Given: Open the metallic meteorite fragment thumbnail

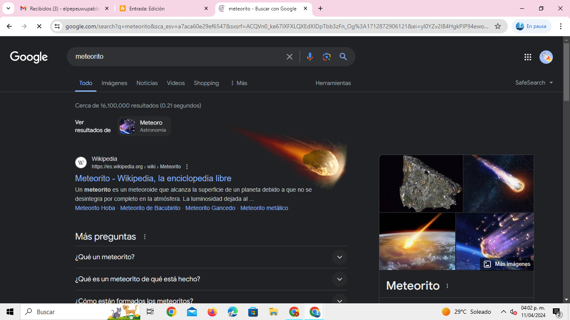Looking at the screenshot, I should [x=421, y=184].
